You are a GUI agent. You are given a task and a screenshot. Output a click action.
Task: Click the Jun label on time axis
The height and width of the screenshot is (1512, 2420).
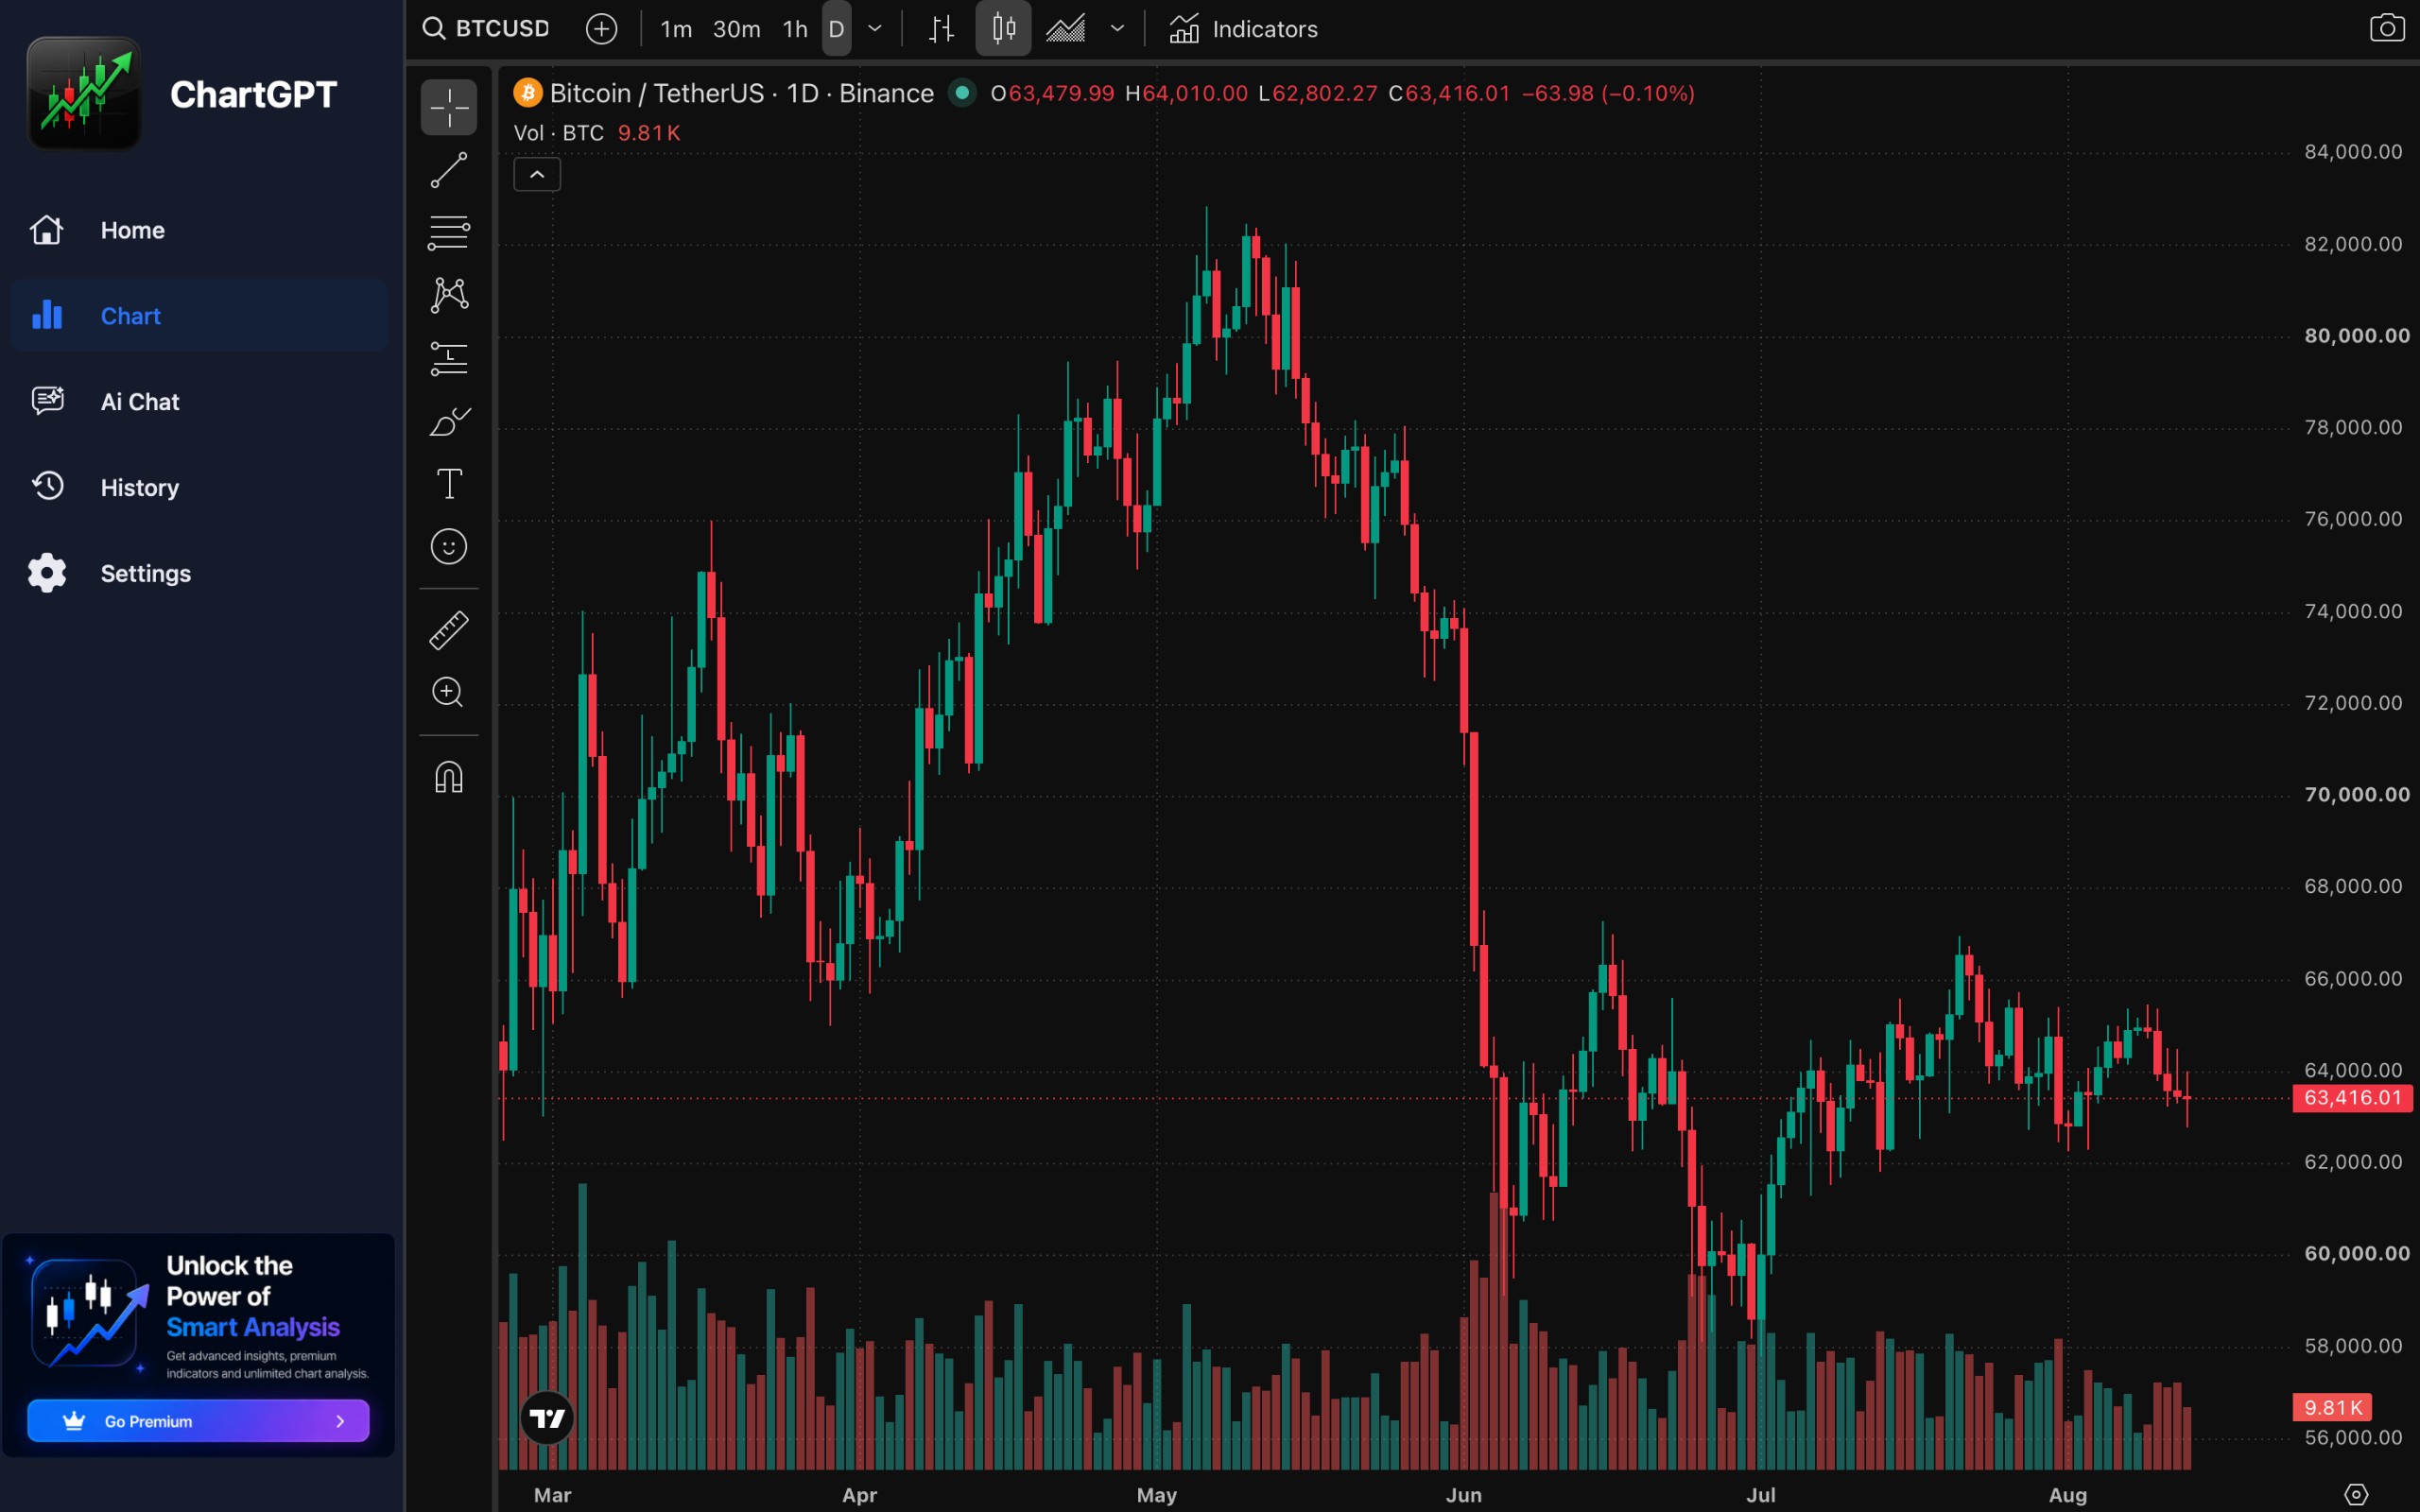[1464, 1495]
